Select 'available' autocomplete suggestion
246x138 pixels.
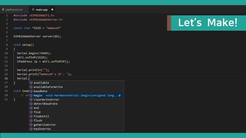76,83
